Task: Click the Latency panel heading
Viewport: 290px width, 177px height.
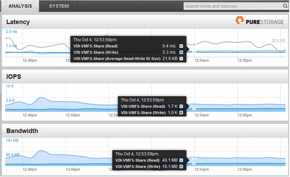Action: 18,22
